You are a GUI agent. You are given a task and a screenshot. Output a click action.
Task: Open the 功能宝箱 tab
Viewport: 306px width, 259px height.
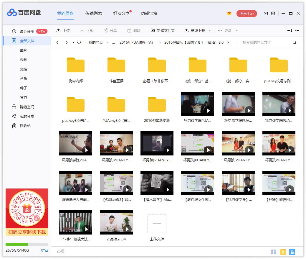tap(149, 13)
